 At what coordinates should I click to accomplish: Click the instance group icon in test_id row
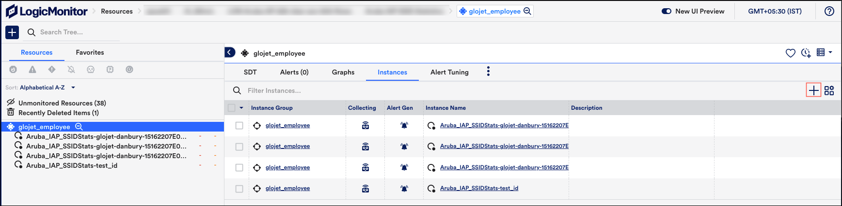click(x=257, y=189)
